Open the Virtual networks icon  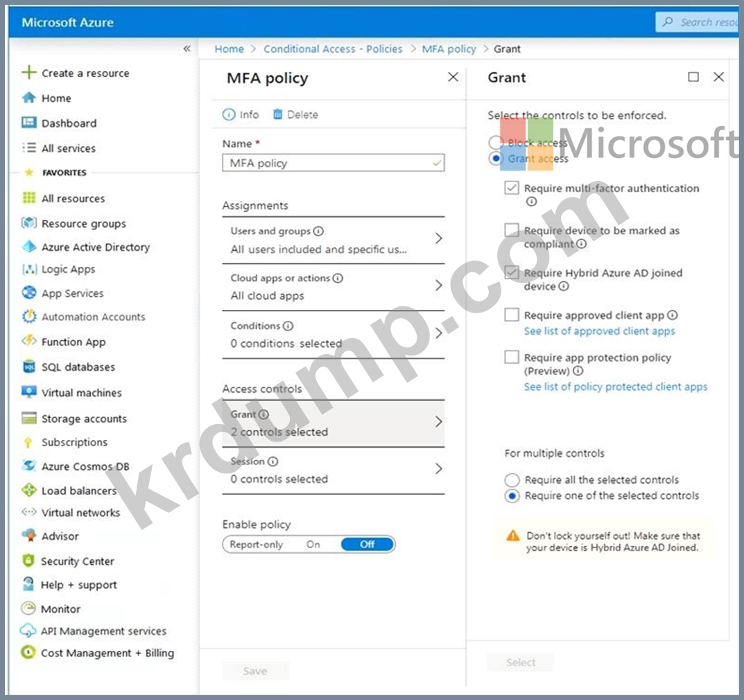point(29,512)
